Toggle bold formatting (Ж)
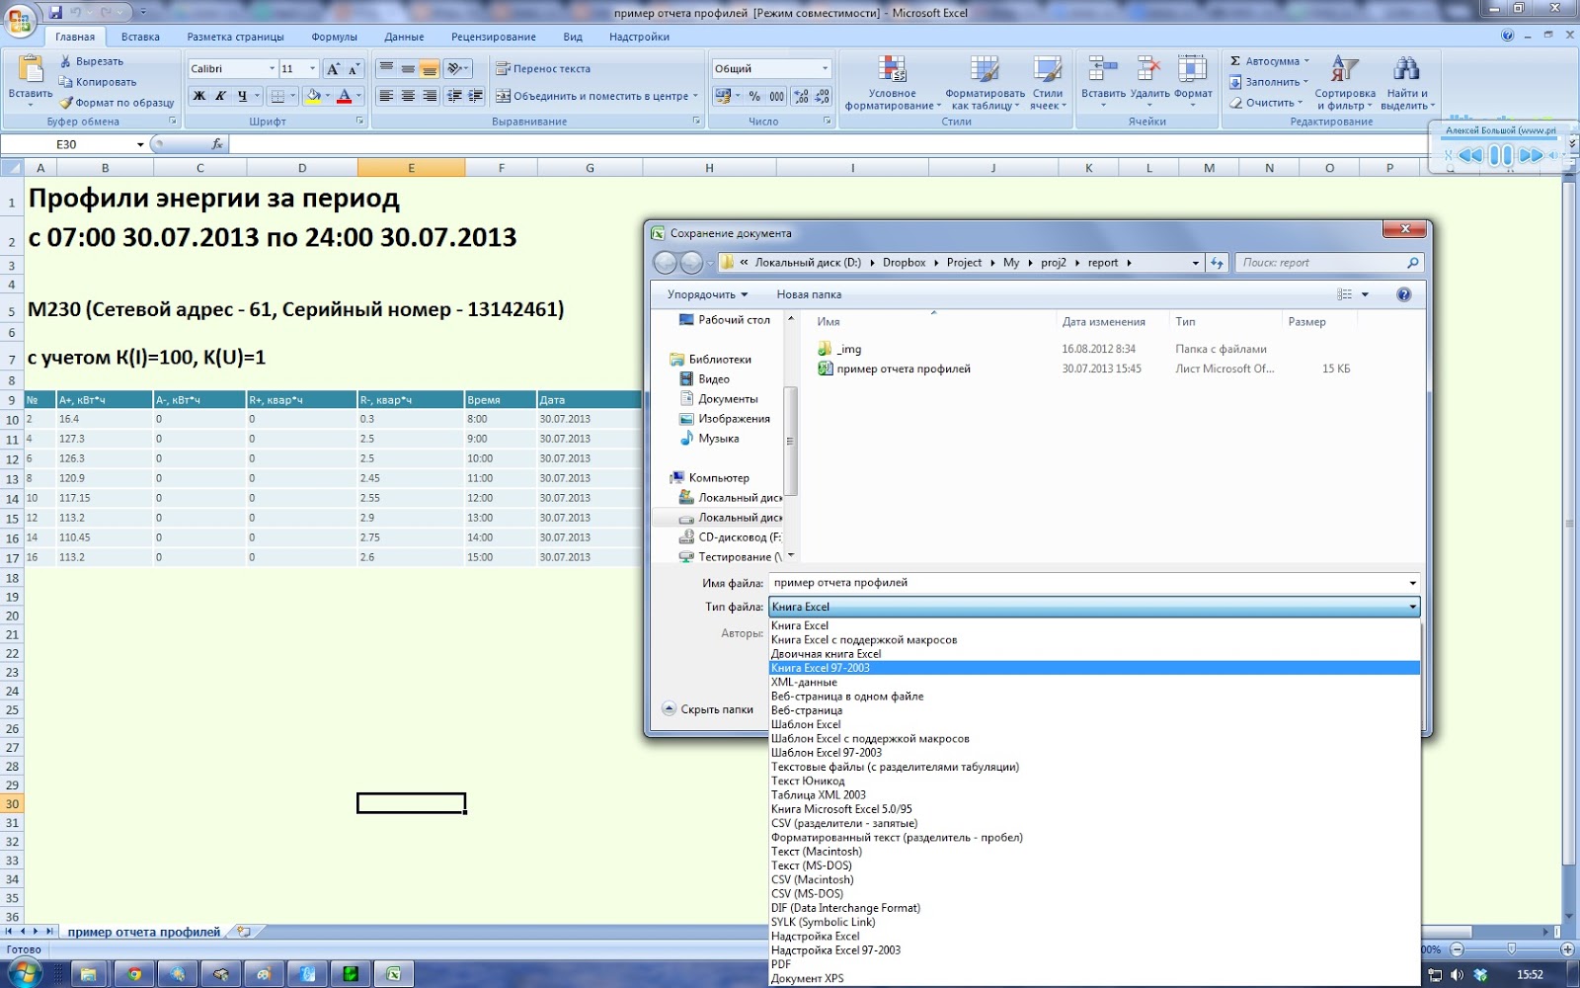 pos(199,96)
